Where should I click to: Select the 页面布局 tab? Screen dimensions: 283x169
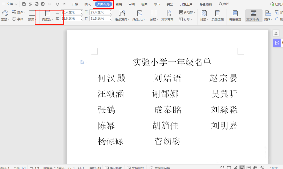tap(103, 4)
